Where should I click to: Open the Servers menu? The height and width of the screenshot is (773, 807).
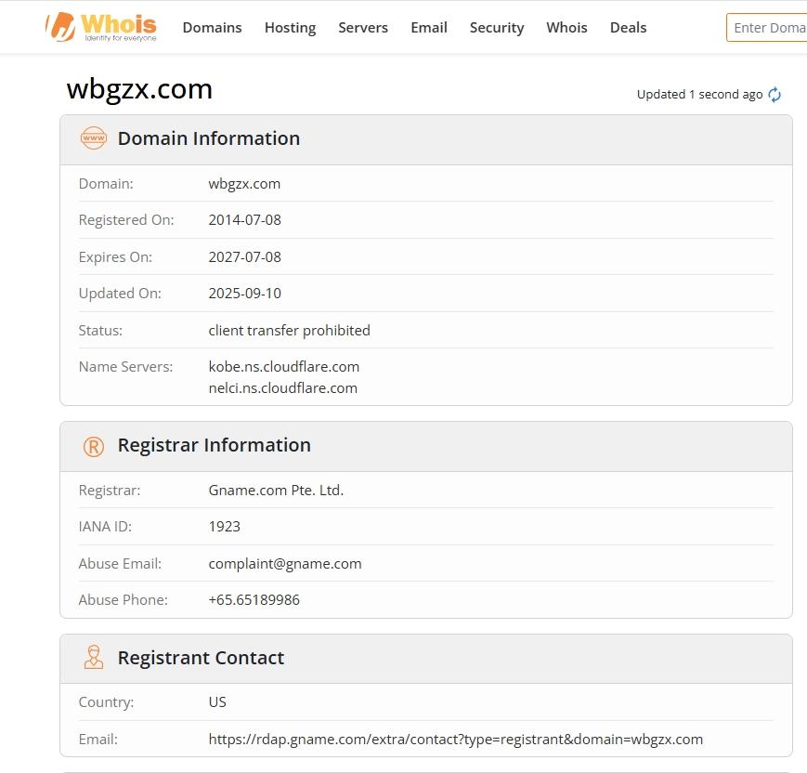coord(363,27)
